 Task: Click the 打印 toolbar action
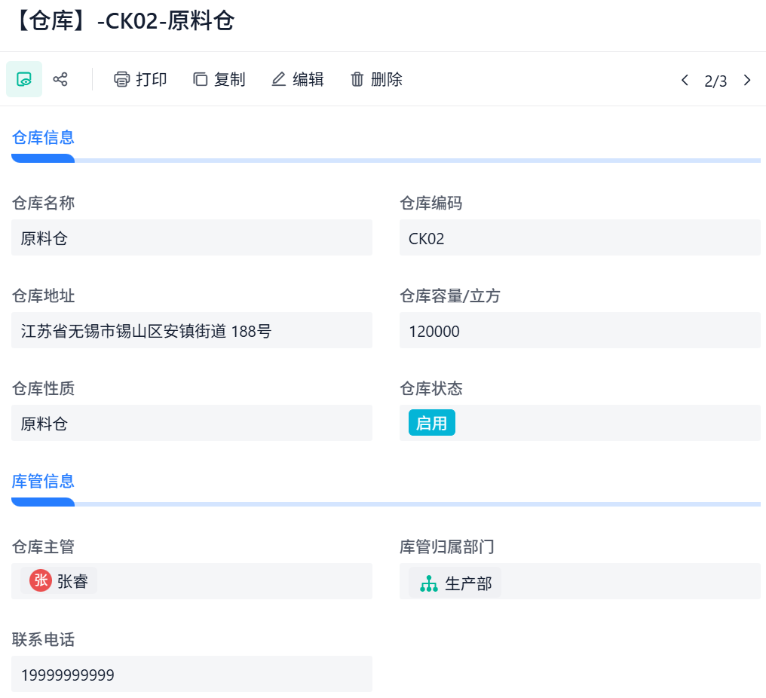(140, 79)
